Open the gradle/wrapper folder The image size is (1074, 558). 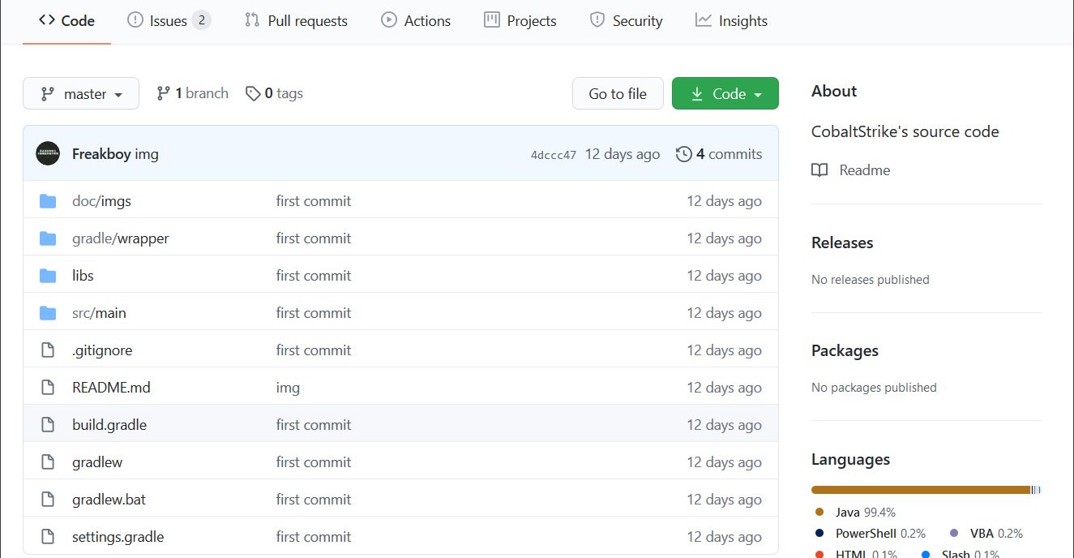(121, 238)
